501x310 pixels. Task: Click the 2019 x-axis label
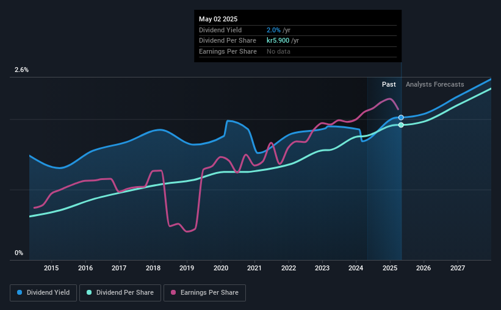coord(187,268)
